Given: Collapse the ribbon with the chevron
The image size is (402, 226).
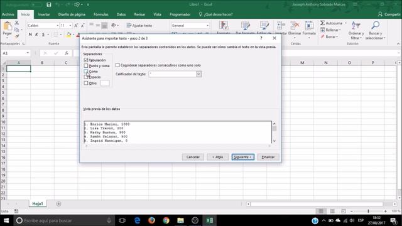Looking at the screenshot, I should [x=398, y=44].
